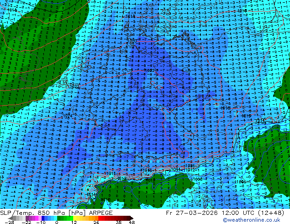The image size is (290, 224).
Task: Click the -10 value on the temperature scale
Action: point(41,222)
